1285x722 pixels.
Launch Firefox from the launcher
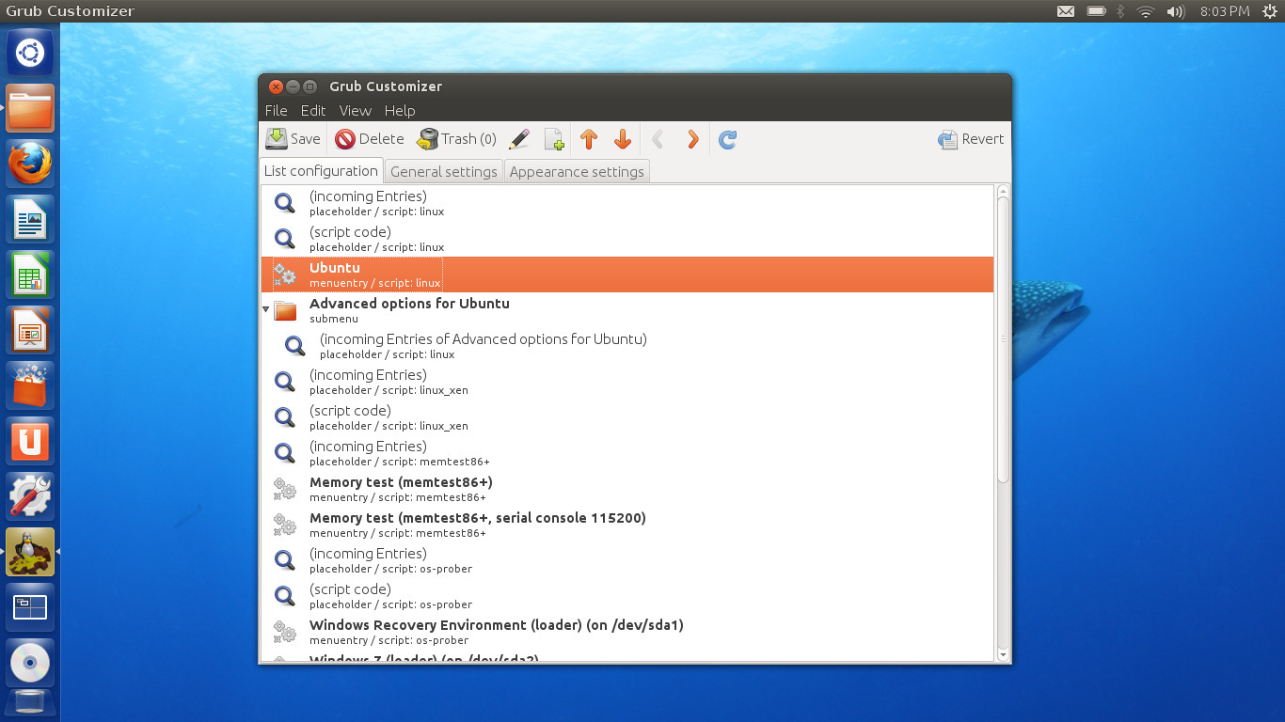[30, 165]
